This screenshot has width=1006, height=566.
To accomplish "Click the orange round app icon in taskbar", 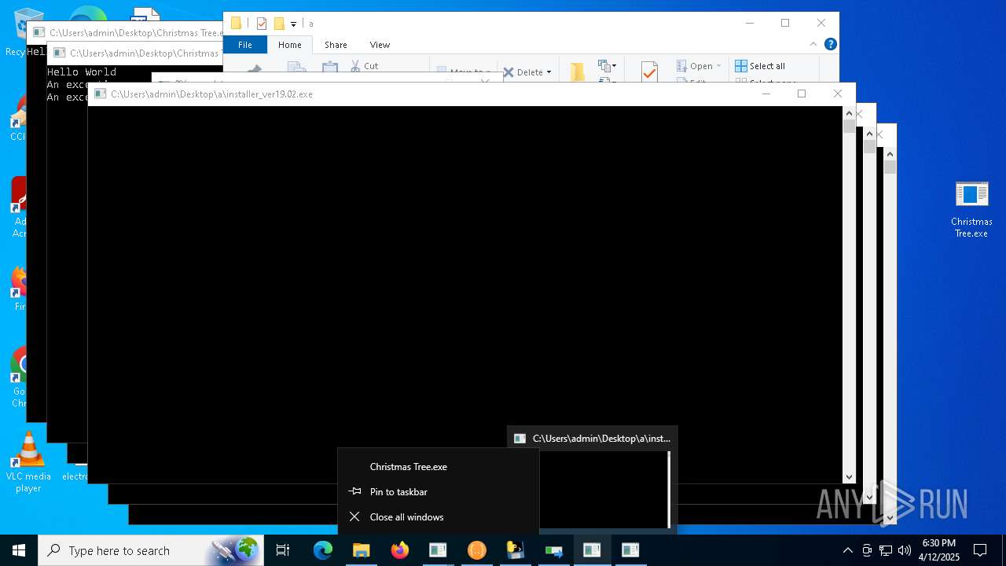I will 477,550.
